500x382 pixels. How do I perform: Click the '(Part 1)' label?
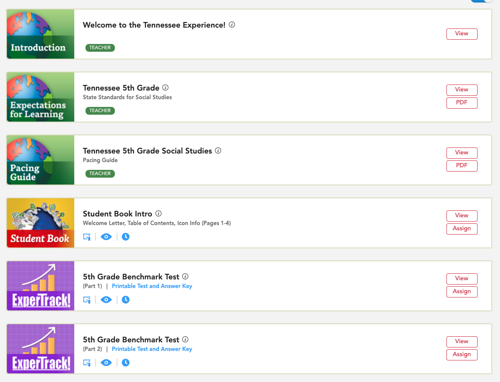click(92, 286)
